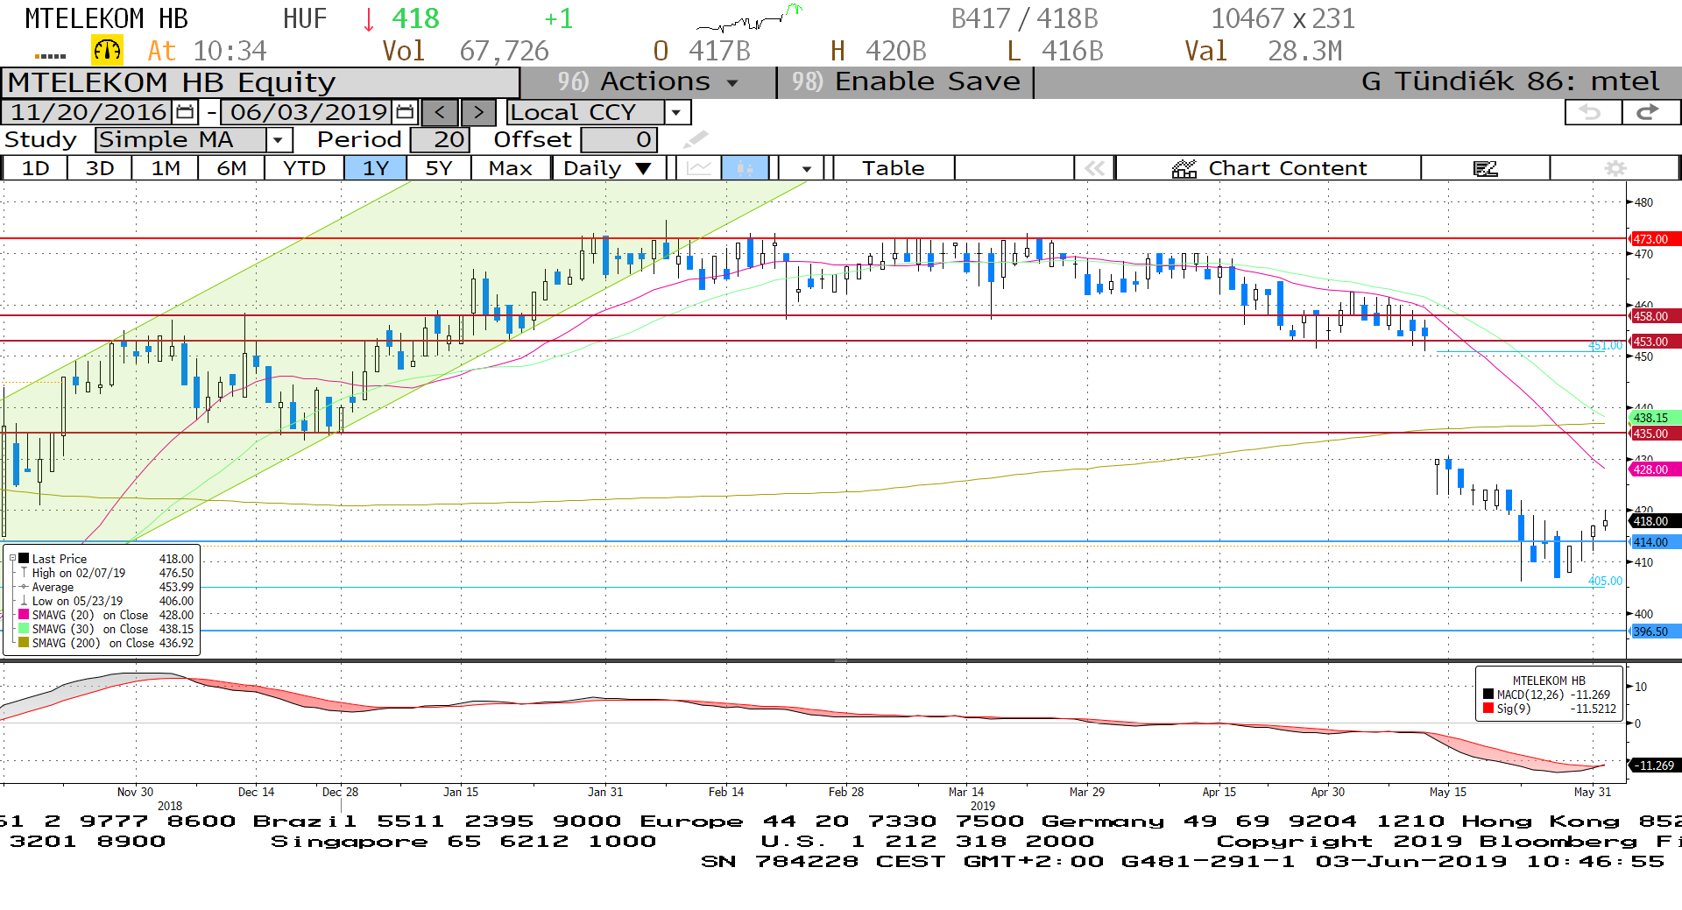The height and width of the screenshot is (910, 1682).
Task: Collapse the price legend box toggle
Action: pos(12,558)
